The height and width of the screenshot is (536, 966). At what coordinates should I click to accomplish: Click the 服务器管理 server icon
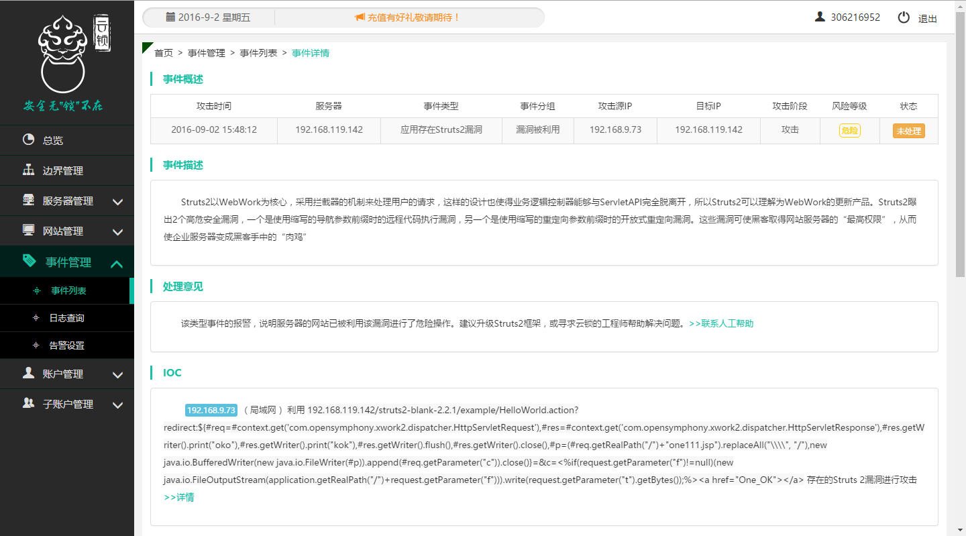click(29, 200)
